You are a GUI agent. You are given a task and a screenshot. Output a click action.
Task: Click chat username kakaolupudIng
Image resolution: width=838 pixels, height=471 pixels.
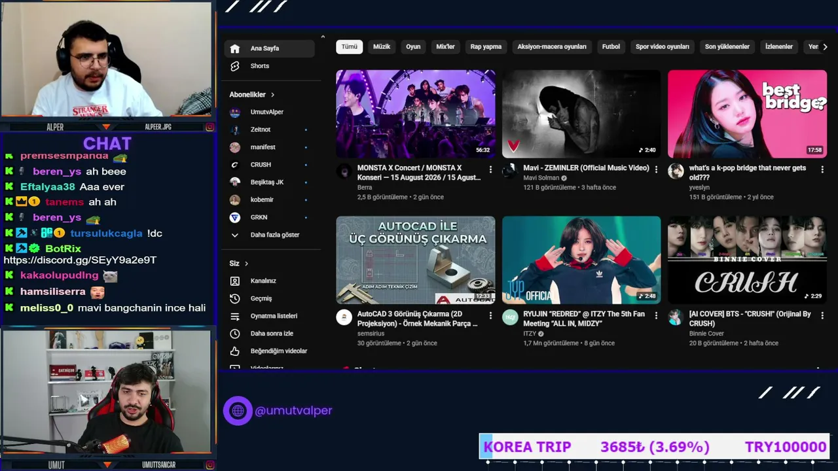(59, 275)
